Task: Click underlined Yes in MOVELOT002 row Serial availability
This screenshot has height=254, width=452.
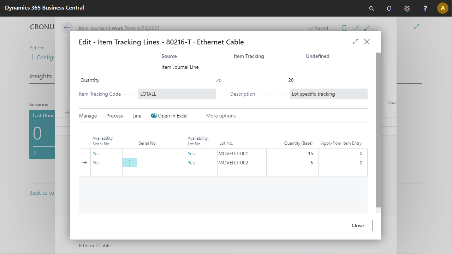Action: point(96,163)
